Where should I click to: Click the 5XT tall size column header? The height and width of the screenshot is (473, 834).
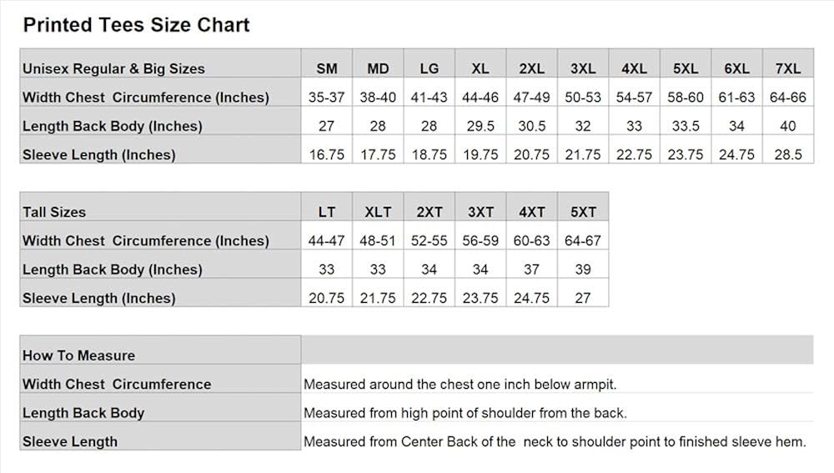click(x=583, y=212)
